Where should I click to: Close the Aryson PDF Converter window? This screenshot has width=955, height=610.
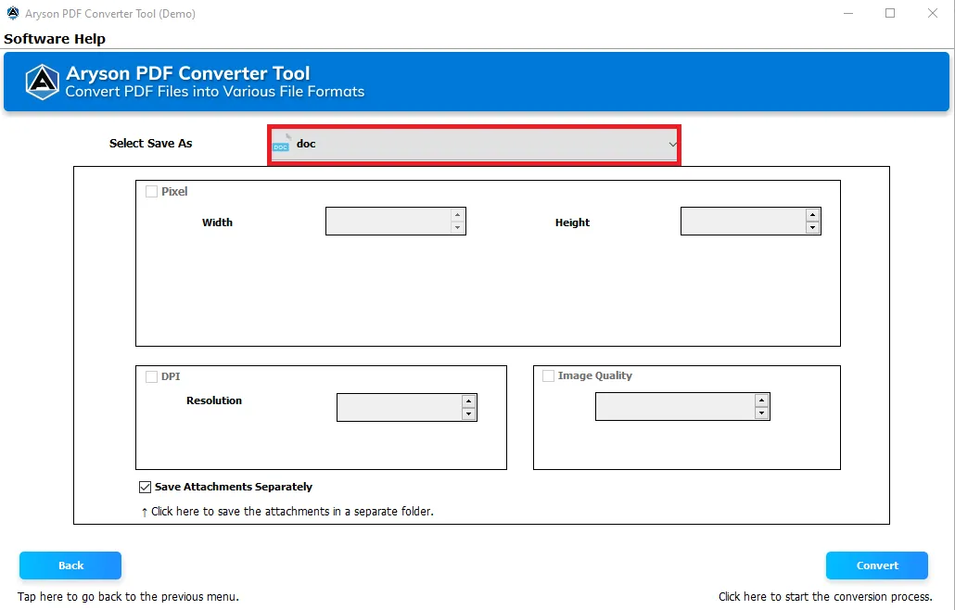click(933, 13)
